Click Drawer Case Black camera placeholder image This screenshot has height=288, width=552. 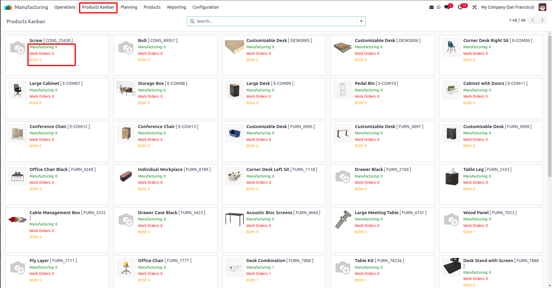pos(126,220)
